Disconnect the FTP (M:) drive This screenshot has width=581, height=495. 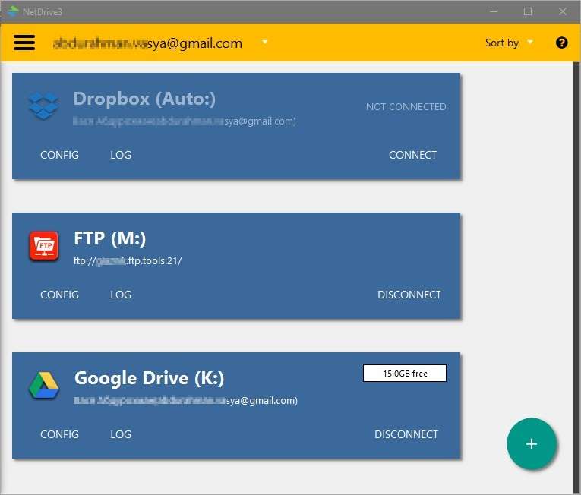pyautogui.click(x=409, y=295)
